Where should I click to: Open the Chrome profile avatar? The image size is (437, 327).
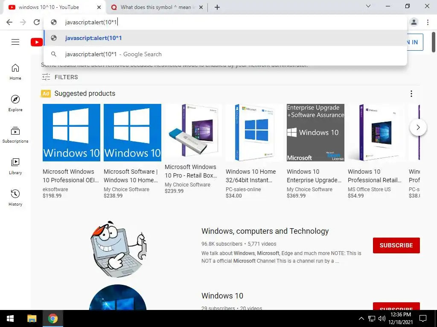pyautogui.click(x=414, y=22)
